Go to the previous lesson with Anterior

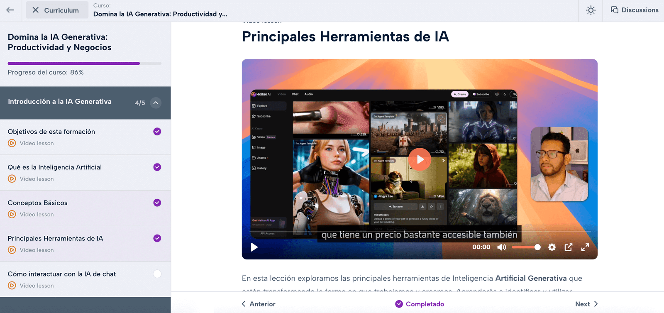[x=259, y=304]
